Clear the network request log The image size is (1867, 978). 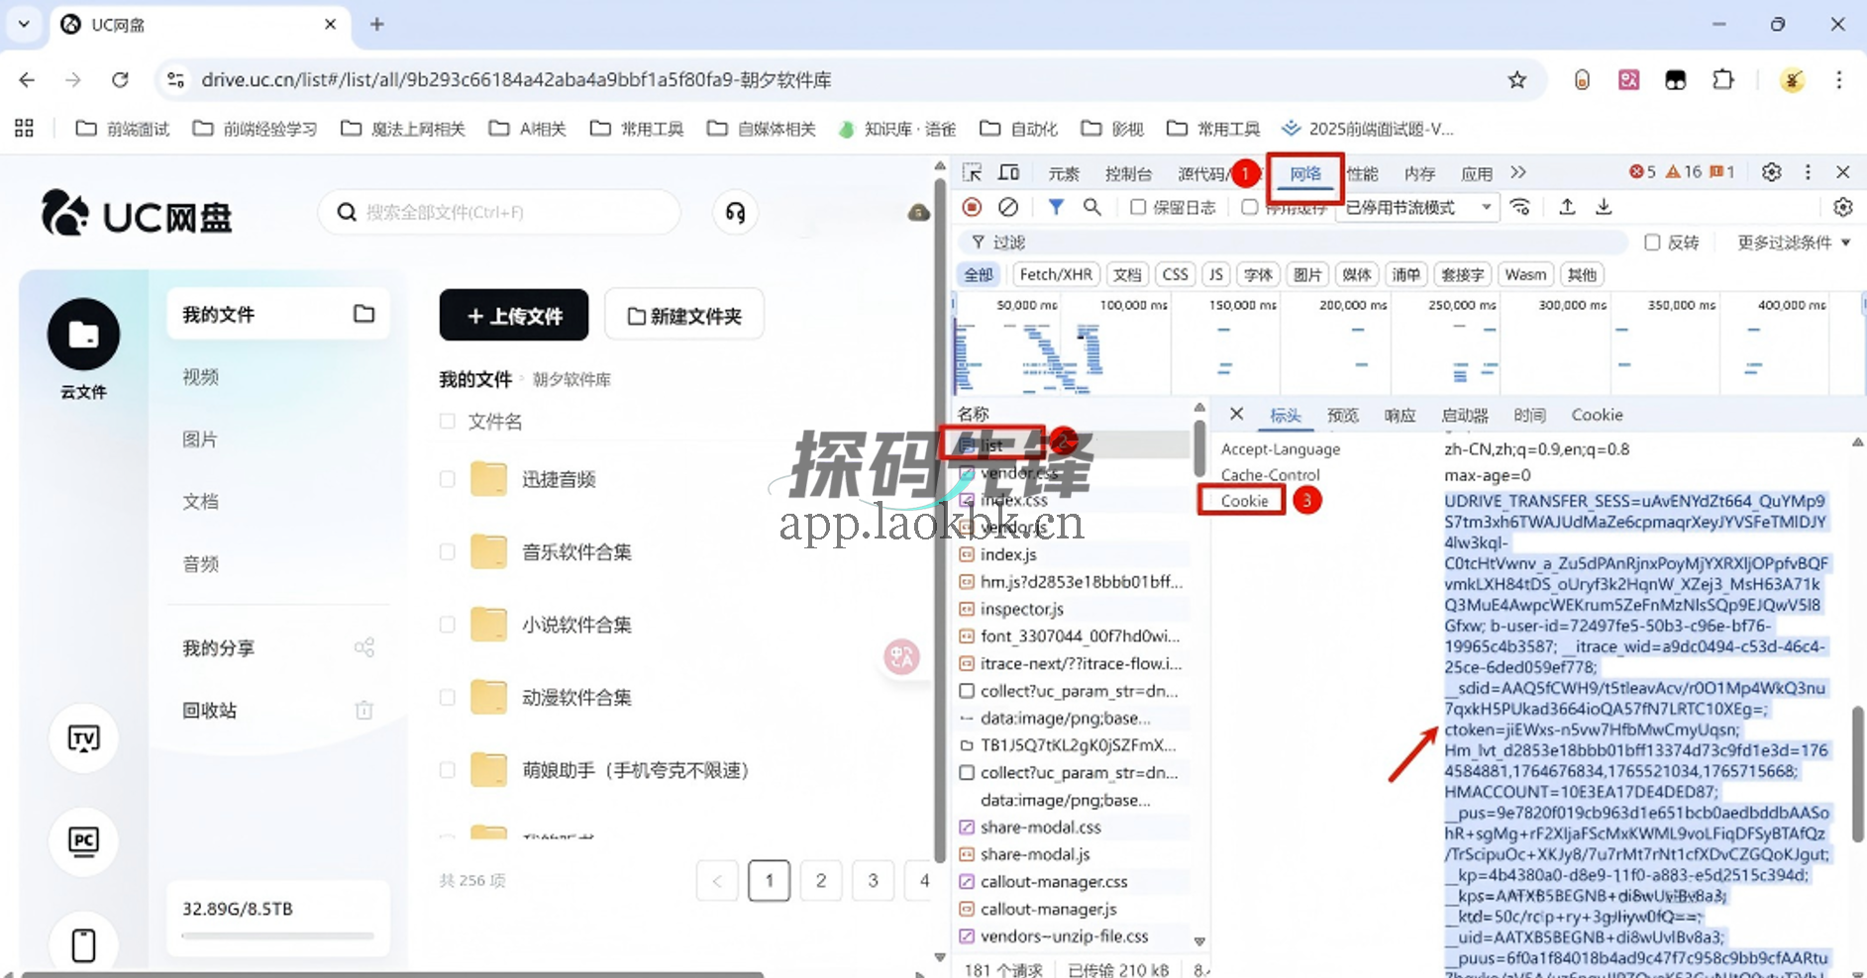(1008, 207)
